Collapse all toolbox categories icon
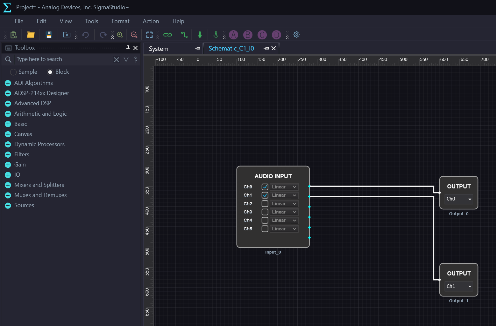The width and height of the screenshot is (496, 326). pos(136,59)
